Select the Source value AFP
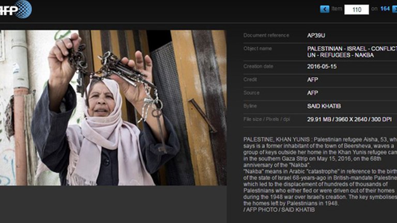Viewport: 397px width, 223px height. (x=312, y=93)
